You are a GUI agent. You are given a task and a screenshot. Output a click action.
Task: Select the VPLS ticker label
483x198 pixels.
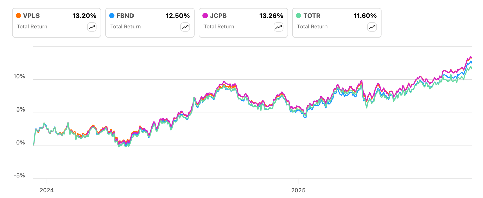(x=31, y=16)
